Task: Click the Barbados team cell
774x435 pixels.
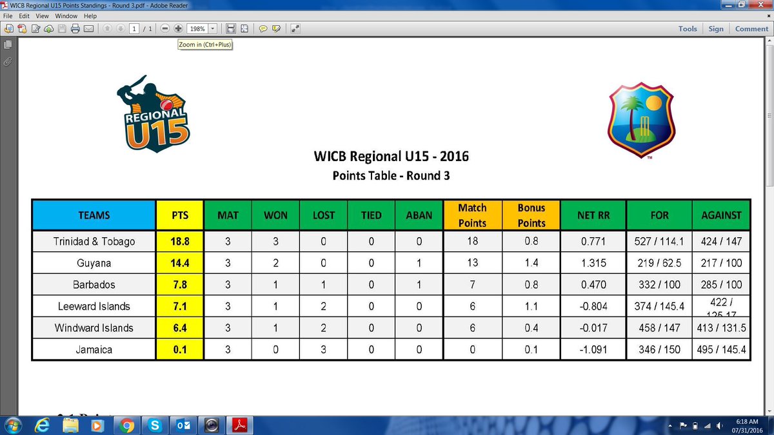Action: [x=94, y=284]
